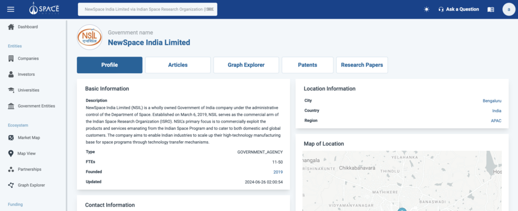Go to Companies in the sidebar
The width and height of the screenshot is (518, 211).
point(28,59)
